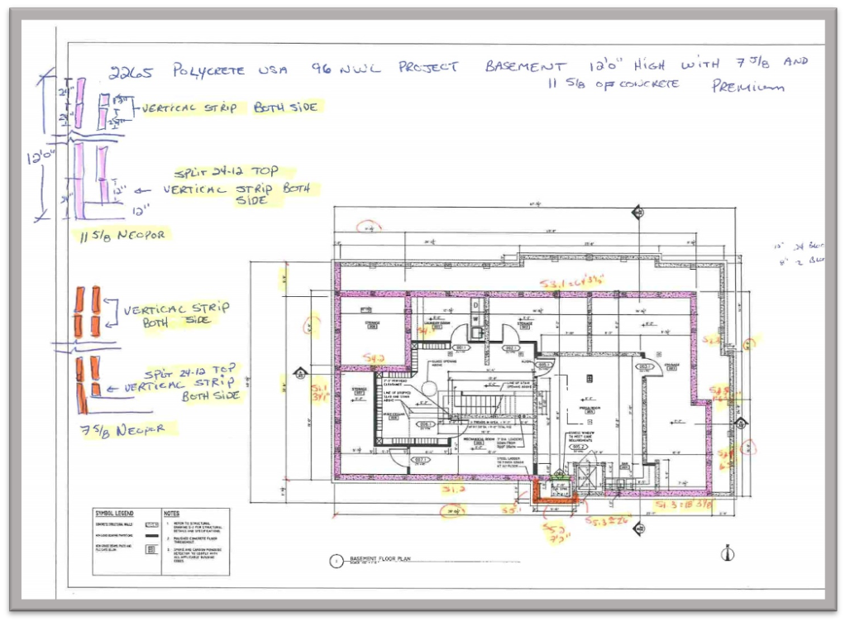Select the concrete structural walls legend symbol

click(x=152, y=524)
